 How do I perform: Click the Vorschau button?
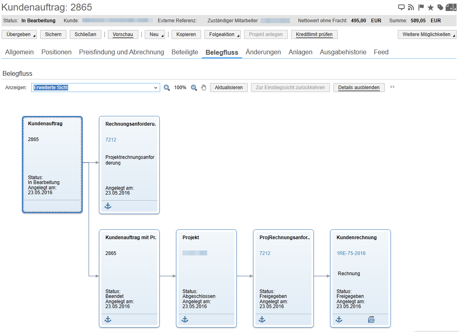(123, 34)
